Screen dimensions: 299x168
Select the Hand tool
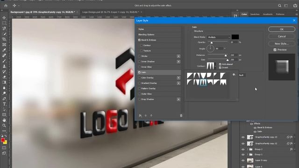4,120
